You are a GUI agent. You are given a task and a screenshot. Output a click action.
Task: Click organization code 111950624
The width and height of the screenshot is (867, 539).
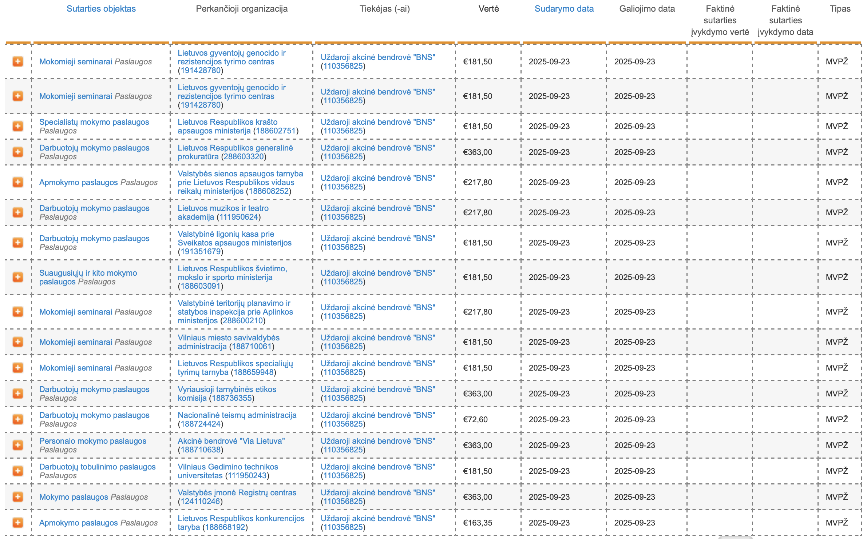pyautogui.click(x=238, y=217)
